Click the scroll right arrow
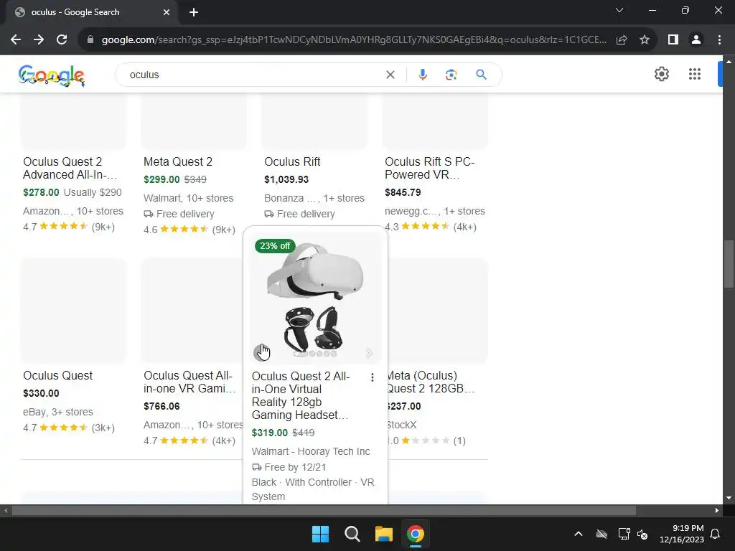The height and width of the screenshot is (551, 735). pos(717,510)
